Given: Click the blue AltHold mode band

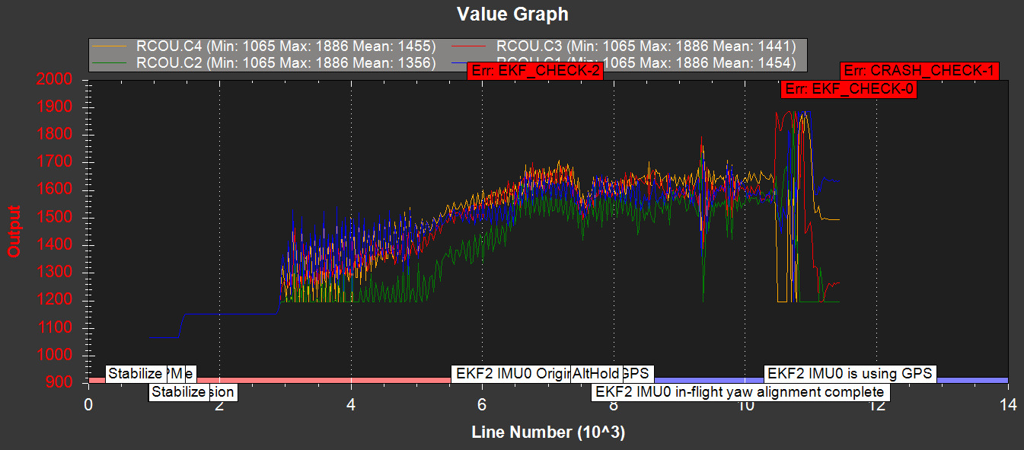Looking at the screenshot, I should [x=975, y=380].
